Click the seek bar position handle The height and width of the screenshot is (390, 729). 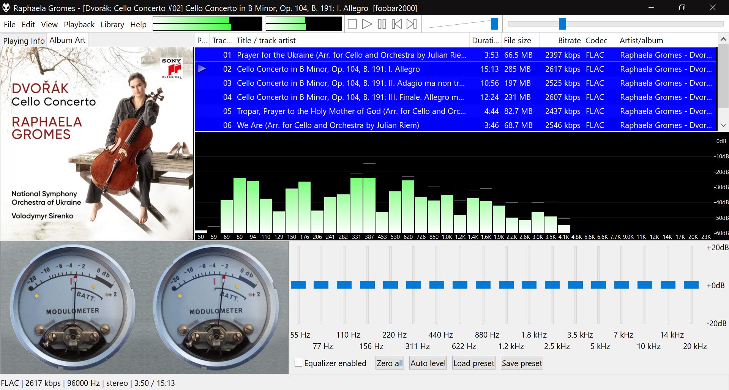562,24
